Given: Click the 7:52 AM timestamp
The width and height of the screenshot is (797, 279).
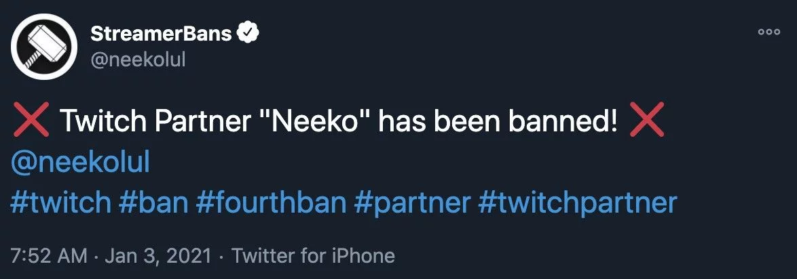Looking at the screenshot, I should pyautogui.click(x=49, y=256).
